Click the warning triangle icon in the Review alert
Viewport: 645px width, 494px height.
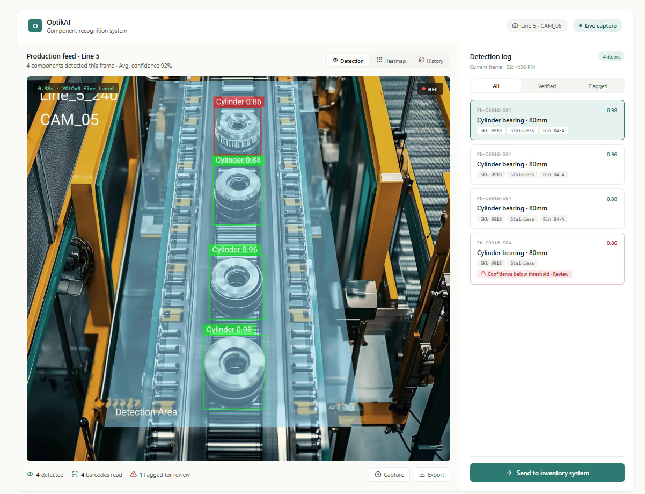[483, 274]
